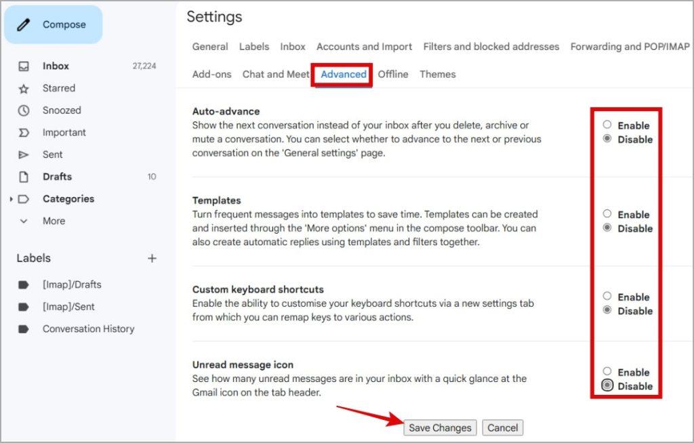This screenshot has width=694, height=443.
Task: Open Accounts and Import tab
Action: (364, 47)
